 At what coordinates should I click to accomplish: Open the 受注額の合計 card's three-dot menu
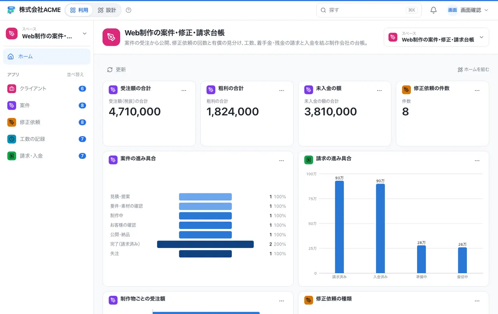[x=184, y=90]
